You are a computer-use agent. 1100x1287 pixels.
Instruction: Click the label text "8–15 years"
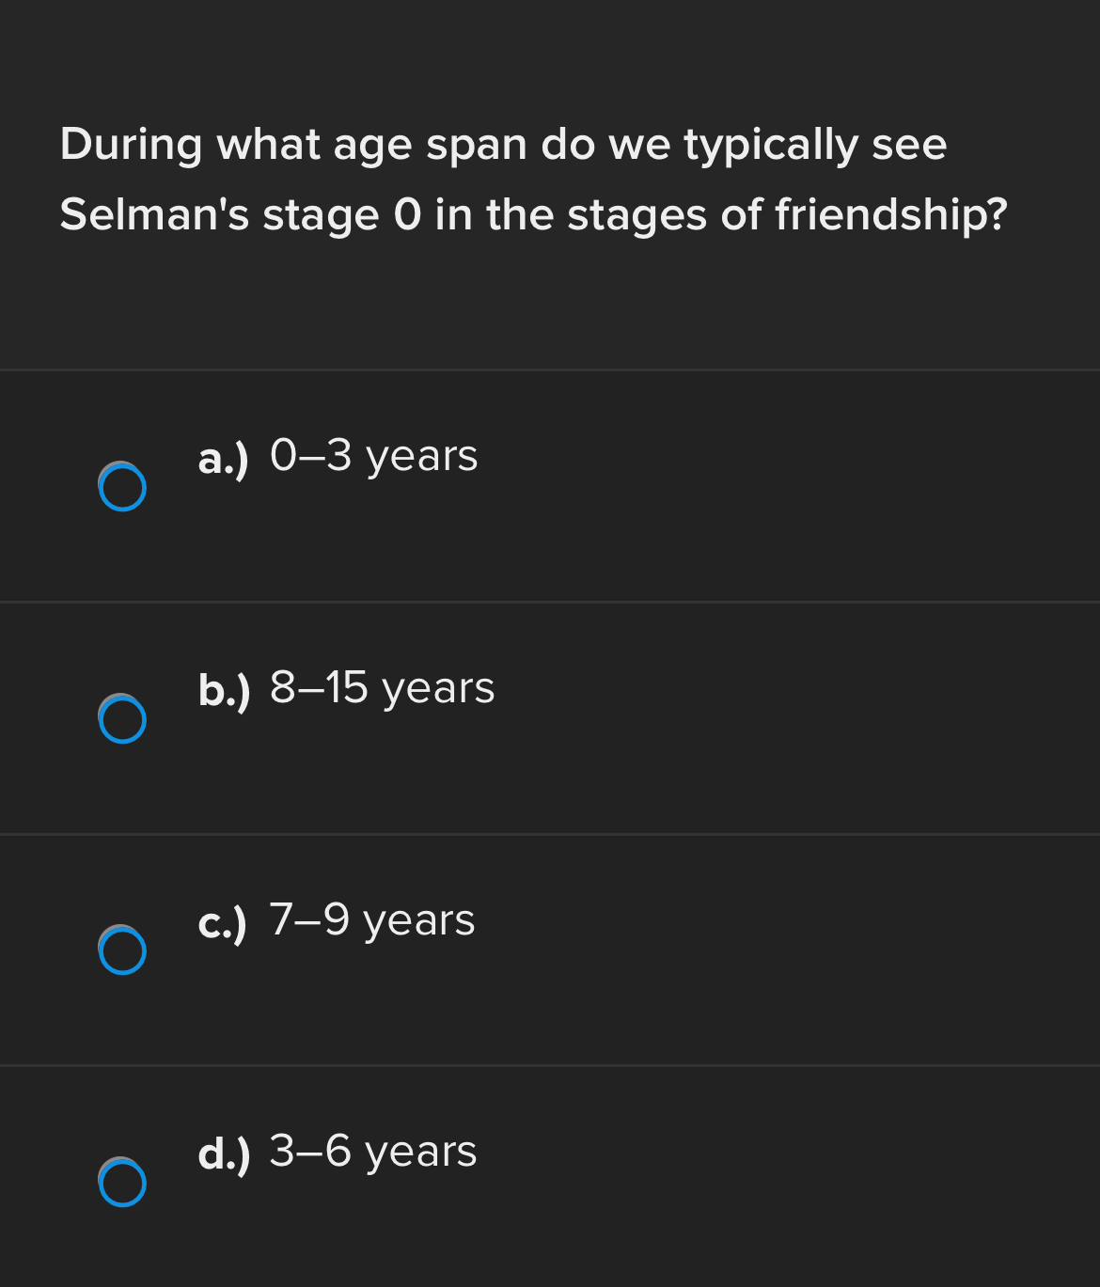coord(382,688)
